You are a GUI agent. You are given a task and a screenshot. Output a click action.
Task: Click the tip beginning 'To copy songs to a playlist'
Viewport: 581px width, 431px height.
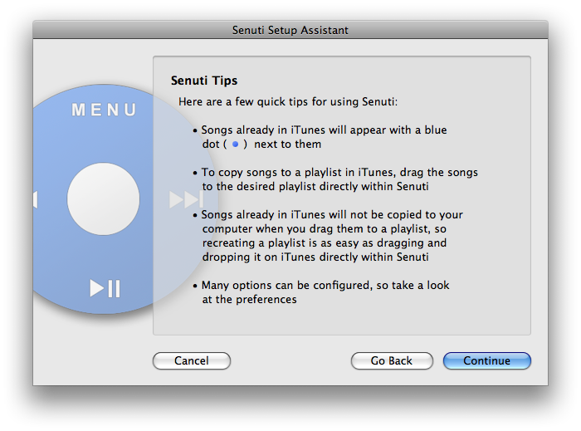point(339,179)
